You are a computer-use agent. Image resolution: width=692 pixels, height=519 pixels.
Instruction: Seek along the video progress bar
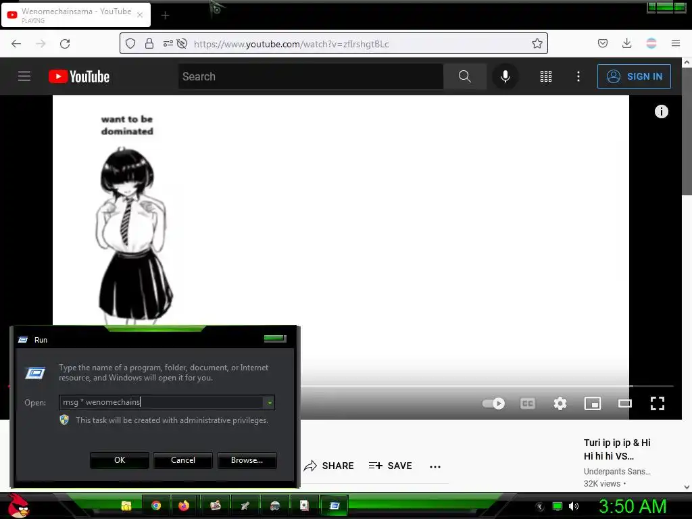487,386
